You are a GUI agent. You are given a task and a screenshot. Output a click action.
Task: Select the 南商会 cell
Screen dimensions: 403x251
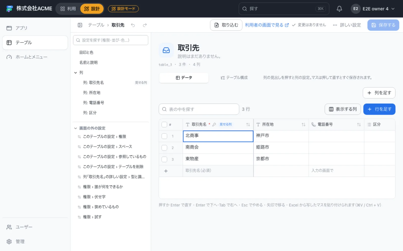pos(218,148)
